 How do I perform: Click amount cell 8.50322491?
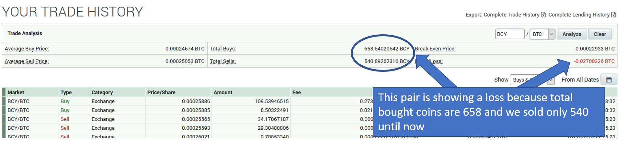[x=274, y=110]
